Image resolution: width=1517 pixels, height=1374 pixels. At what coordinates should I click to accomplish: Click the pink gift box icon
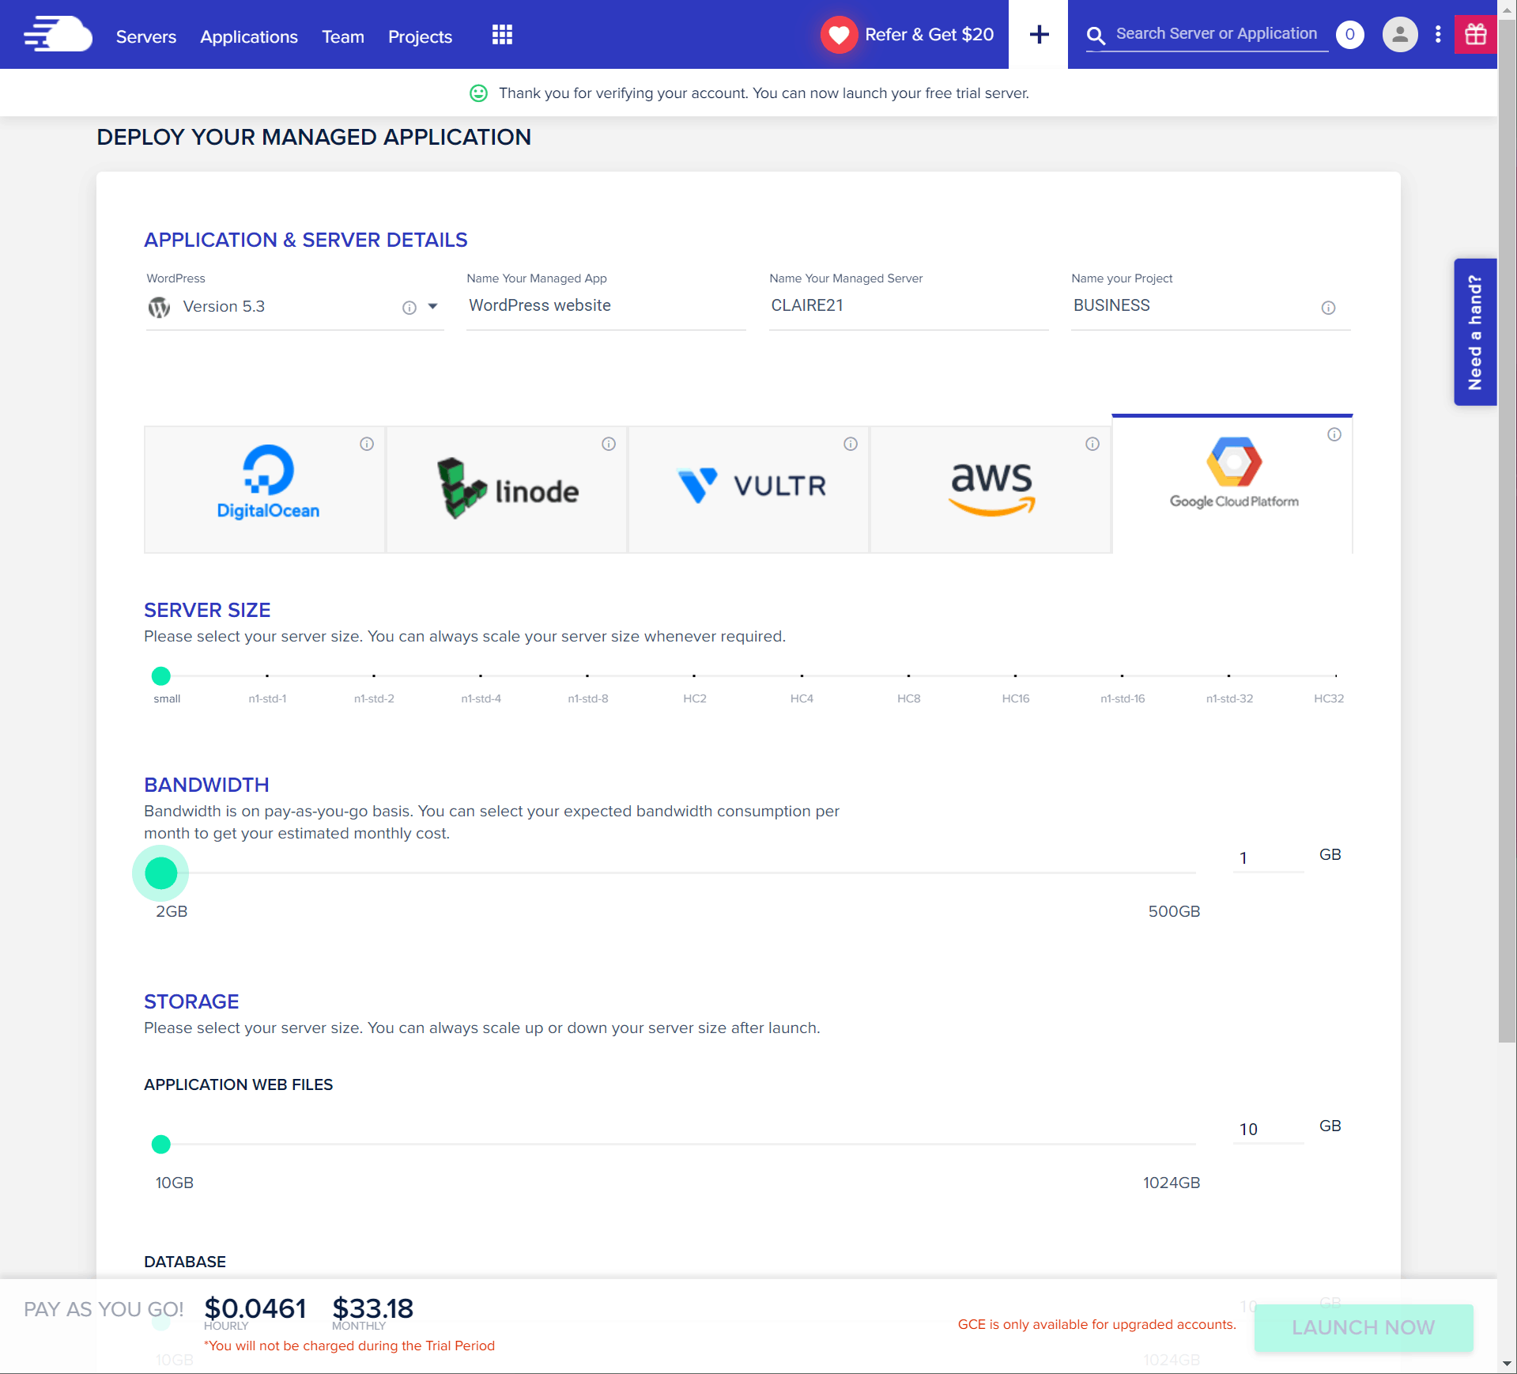point(1475,35)
